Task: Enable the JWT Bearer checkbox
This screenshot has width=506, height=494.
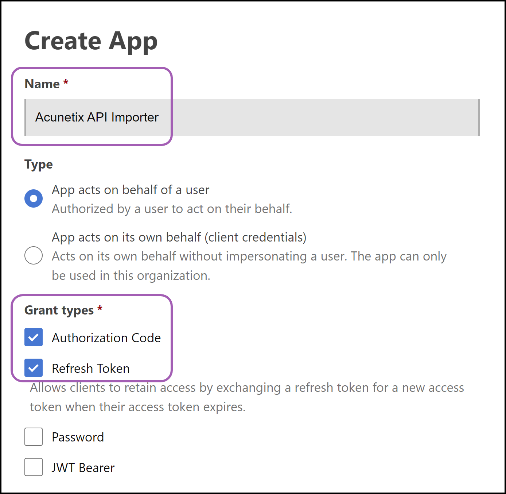Action: [x=34, y=467]
